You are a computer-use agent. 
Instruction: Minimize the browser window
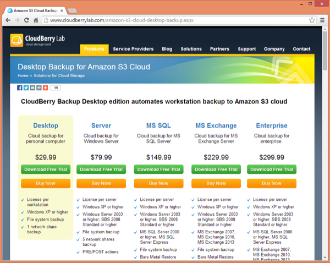pyautogui.click(x=301, y=4)
